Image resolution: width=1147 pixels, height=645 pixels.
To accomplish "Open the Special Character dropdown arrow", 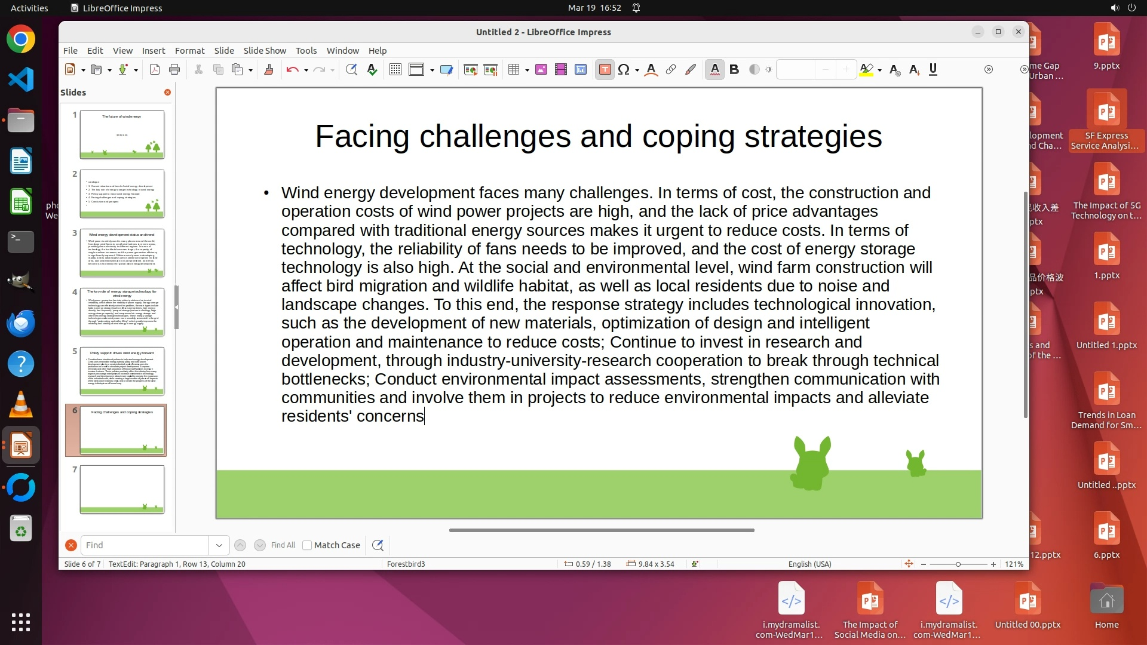I will tap(637, 70).
